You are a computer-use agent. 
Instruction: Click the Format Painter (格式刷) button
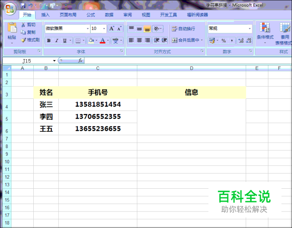30,40
